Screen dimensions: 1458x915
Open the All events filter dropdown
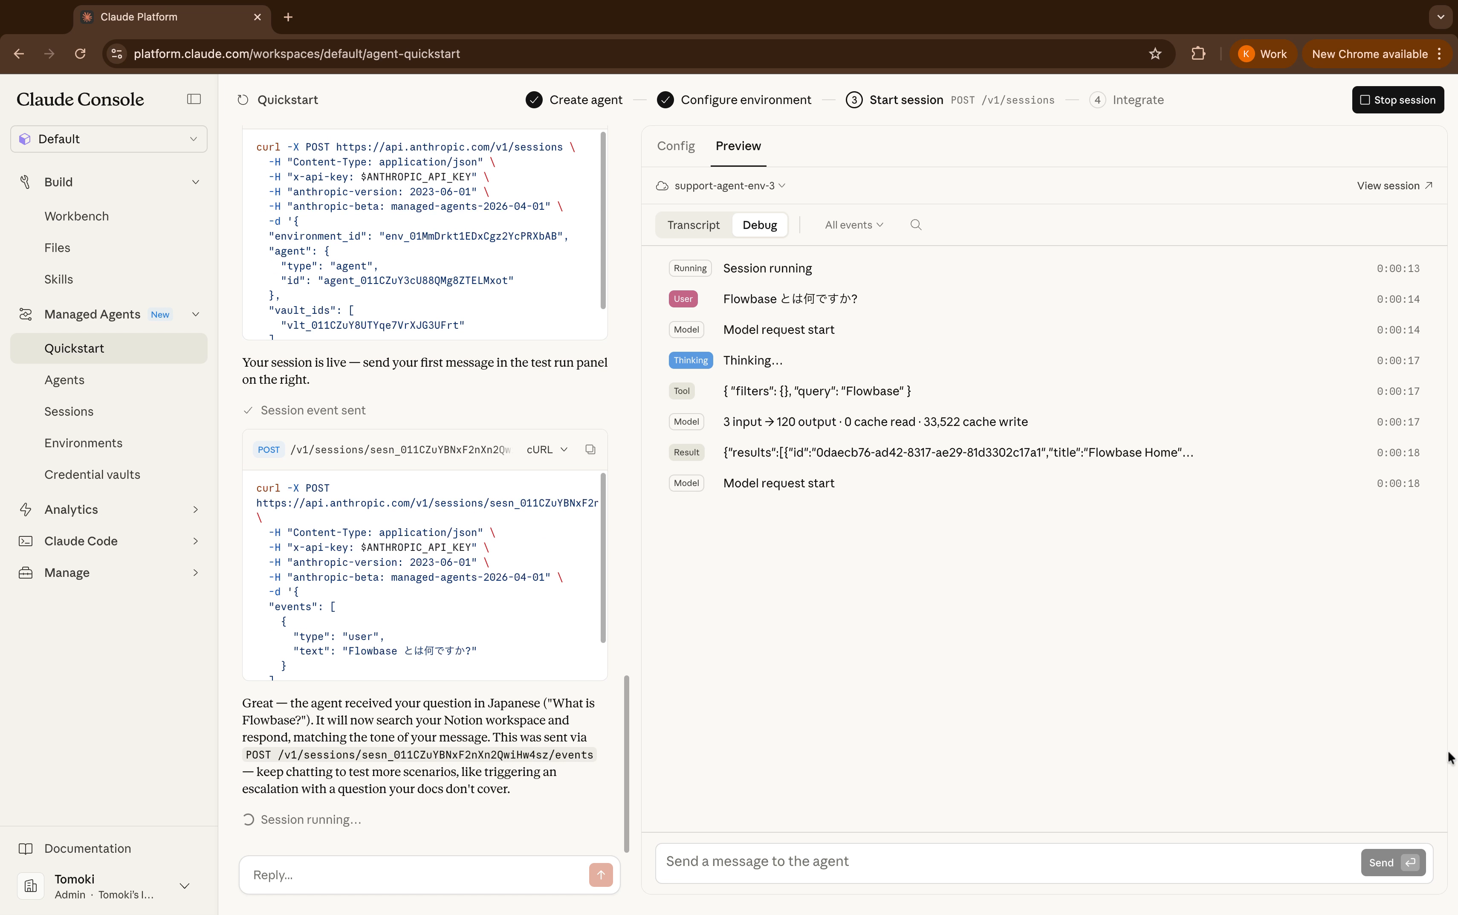853,225
